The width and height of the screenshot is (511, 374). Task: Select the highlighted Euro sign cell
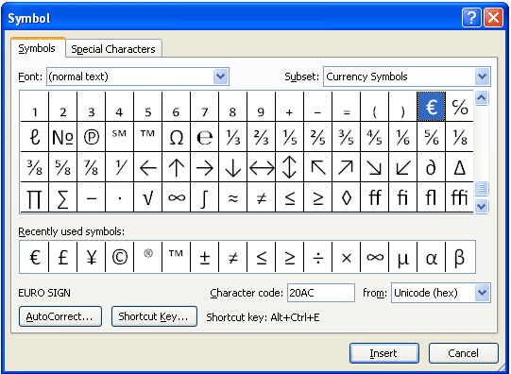pyautogui.click(x=431, y=107)
